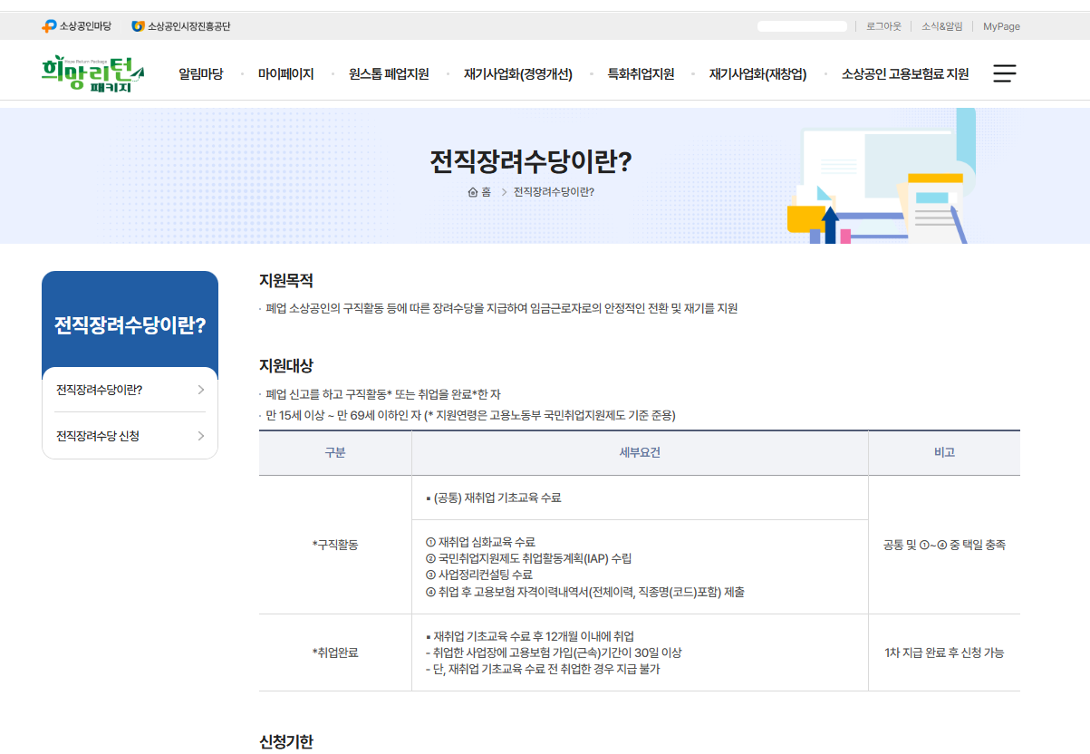
Task: Click the 비고 column header
Action: point(944,453)
